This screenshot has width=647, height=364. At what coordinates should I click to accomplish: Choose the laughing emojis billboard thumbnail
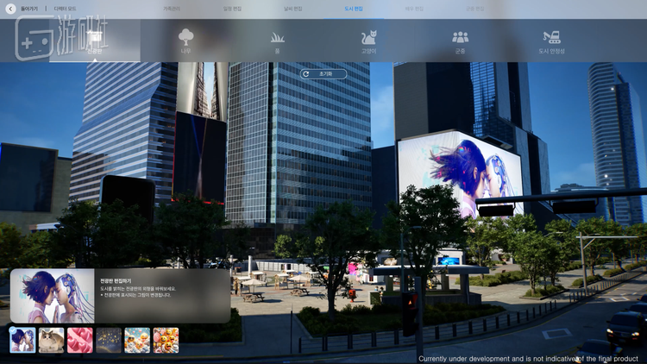(166, 340)
